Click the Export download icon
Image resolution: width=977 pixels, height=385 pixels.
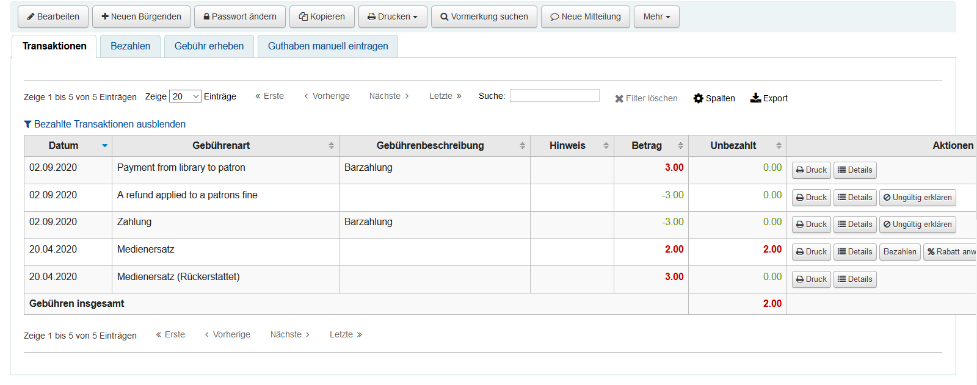[769, 98]
